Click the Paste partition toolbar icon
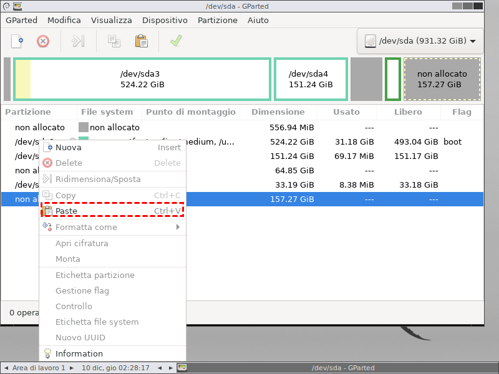The image size is (499, 374). 142,41
